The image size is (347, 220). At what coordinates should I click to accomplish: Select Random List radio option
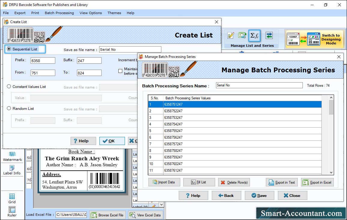click(x=9, y=108)
